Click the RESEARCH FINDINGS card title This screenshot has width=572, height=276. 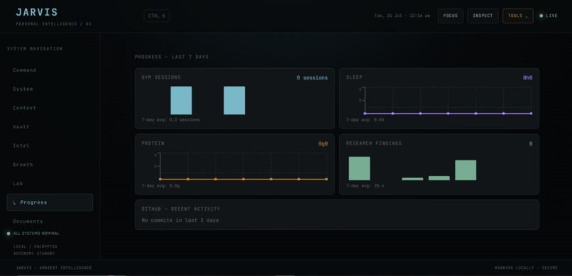click(x=374, y=143)
